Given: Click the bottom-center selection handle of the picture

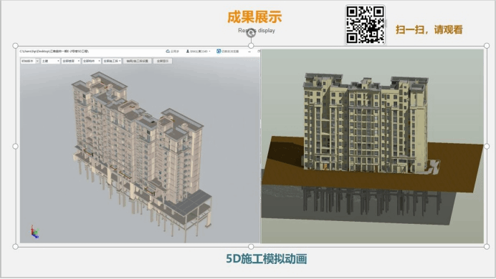Looking at the screenshot, I should pos(251,247).
